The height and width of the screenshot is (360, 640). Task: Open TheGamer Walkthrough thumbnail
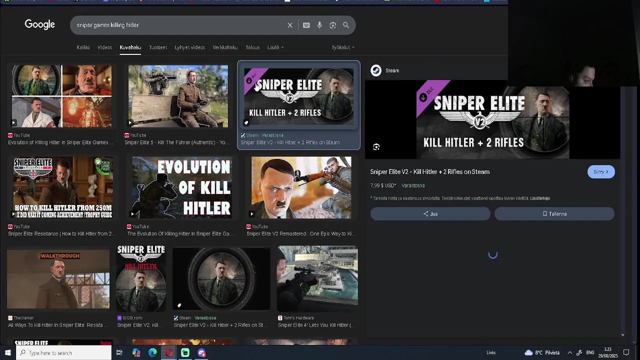tap(58, 279)
